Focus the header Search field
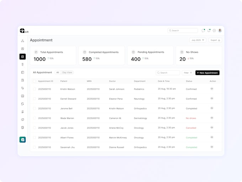The image size is (242, 182). coord(183,31)
